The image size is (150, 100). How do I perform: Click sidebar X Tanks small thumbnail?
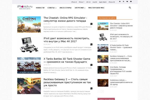[x=103, y=48]
